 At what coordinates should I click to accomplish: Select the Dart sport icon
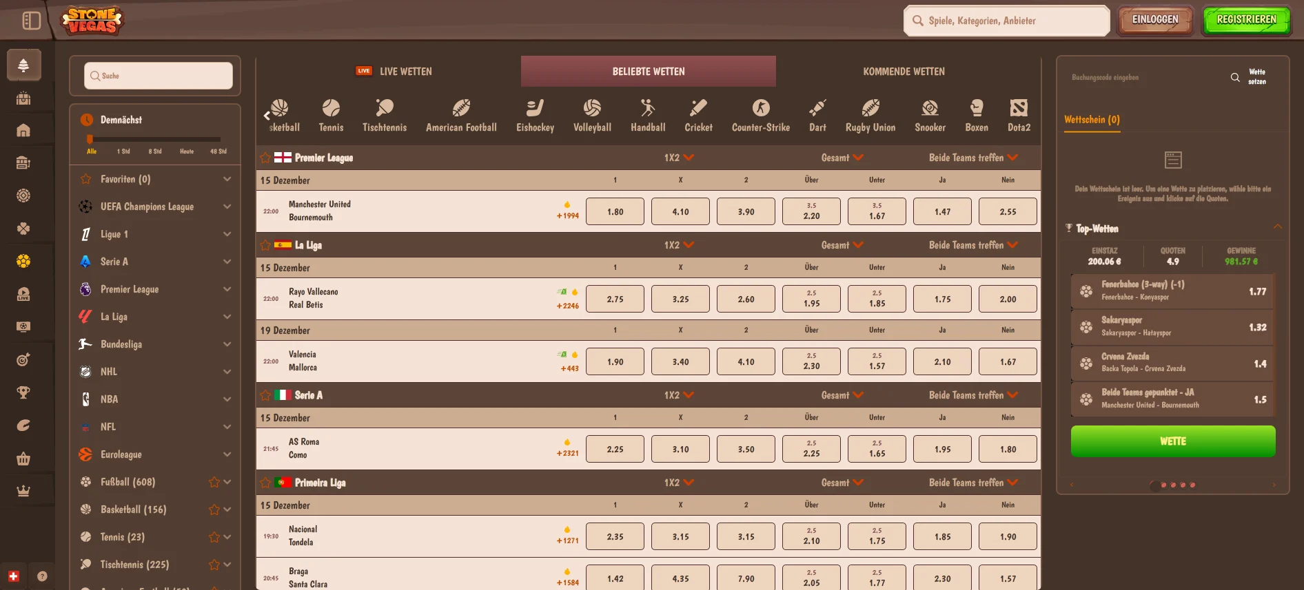click(x=817, y=115)
